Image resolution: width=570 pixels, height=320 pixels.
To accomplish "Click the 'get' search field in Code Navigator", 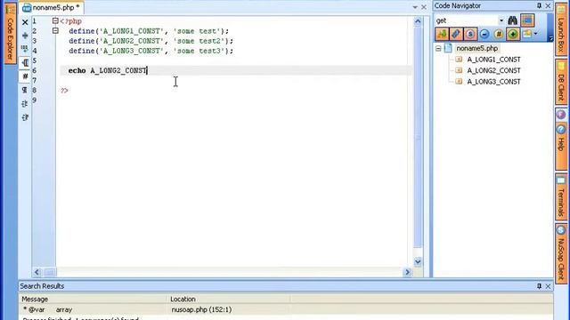I will [x=467, y=20].
